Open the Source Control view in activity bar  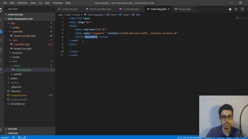tap(1, 31)
